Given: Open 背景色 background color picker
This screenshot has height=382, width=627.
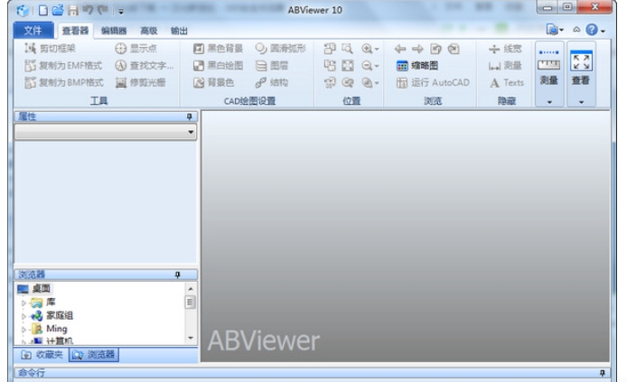Looking at the screenshot, I should [x=213, y=82].
